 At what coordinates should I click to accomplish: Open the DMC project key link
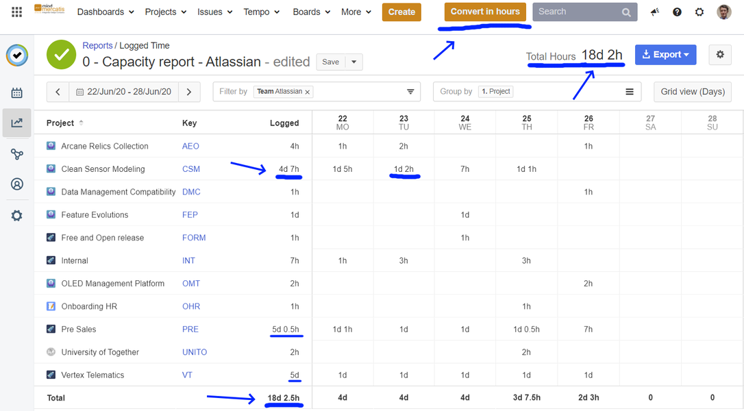pyautogui.click(x=191, y=192)
